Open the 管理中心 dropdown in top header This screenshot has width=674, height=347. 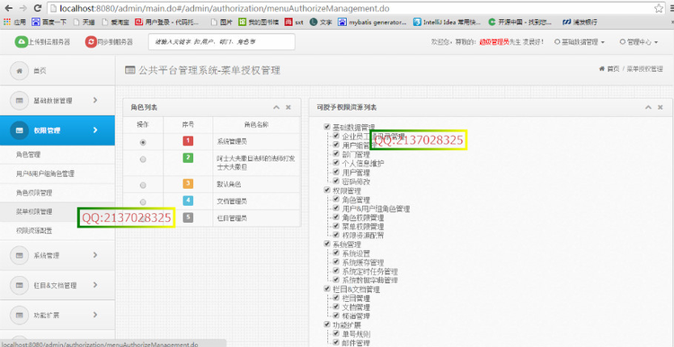click(x=639, y=42)
